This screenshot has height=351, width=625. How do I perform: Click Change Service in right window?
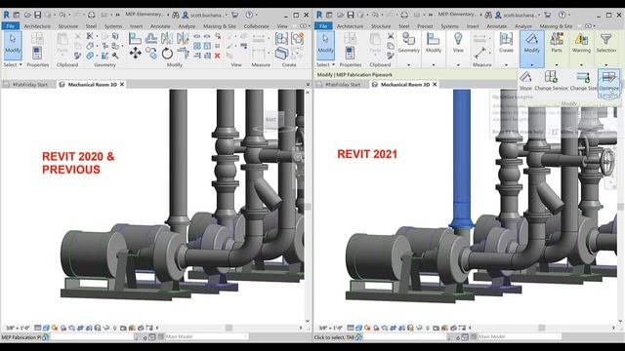[x=551, y=81]
